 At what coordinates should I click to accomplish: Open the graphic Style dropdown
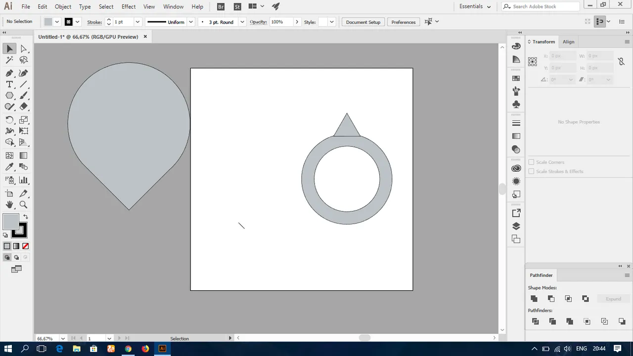331,22
